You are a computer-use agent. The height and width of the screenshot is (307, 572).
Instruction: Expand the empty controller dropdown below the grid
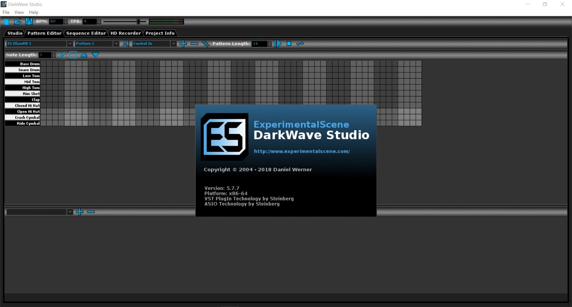[x=70, y=212]
